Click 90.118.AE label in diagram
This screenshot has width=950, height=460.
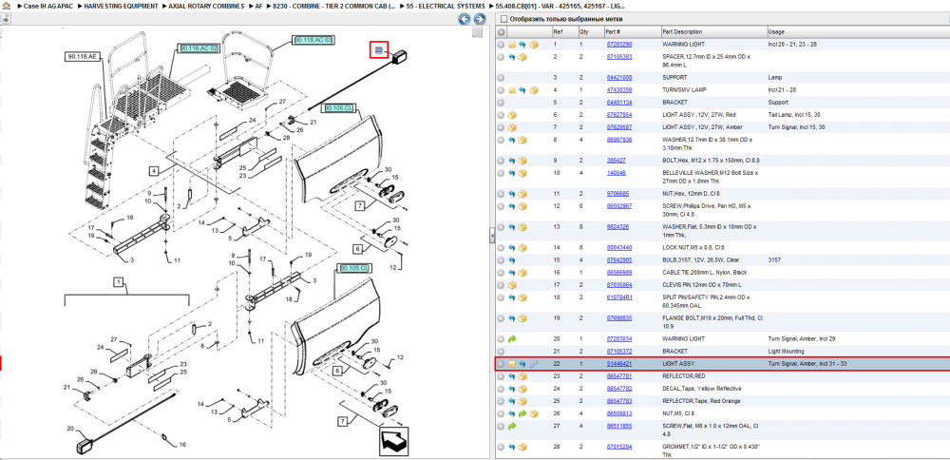coord(81,57)
